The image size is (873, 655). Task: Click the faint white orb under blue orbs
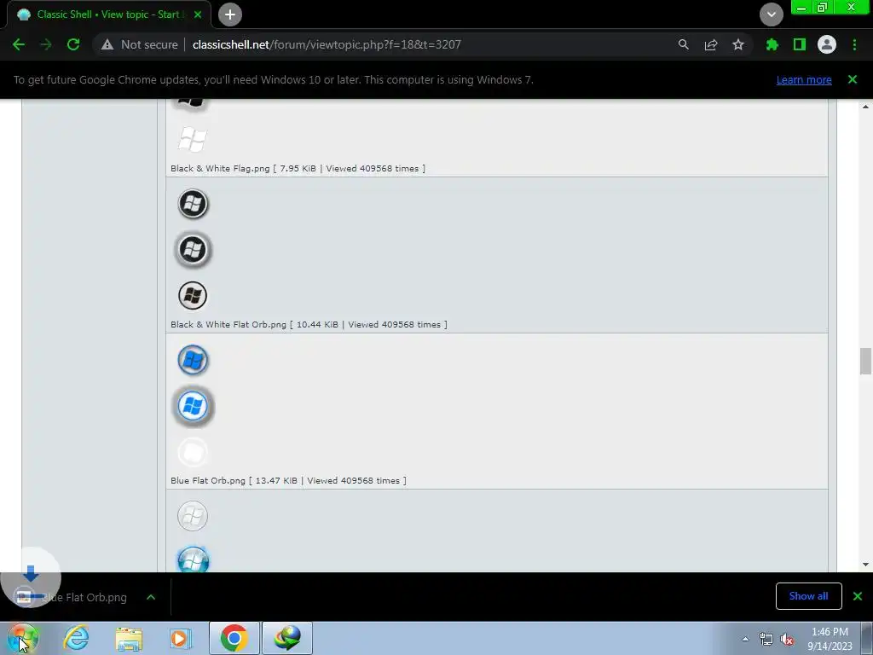[193, 452]
